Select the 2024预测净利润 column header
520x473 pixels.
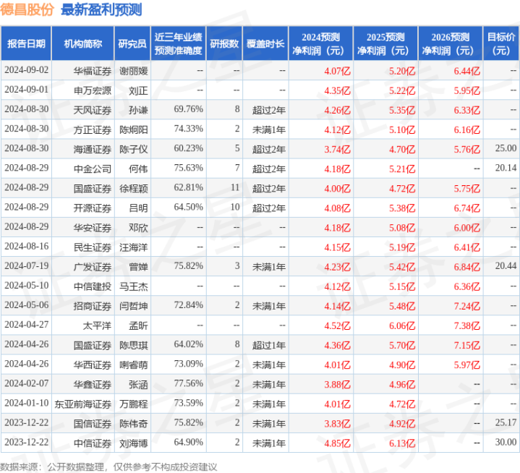click(x=320, y=44)
